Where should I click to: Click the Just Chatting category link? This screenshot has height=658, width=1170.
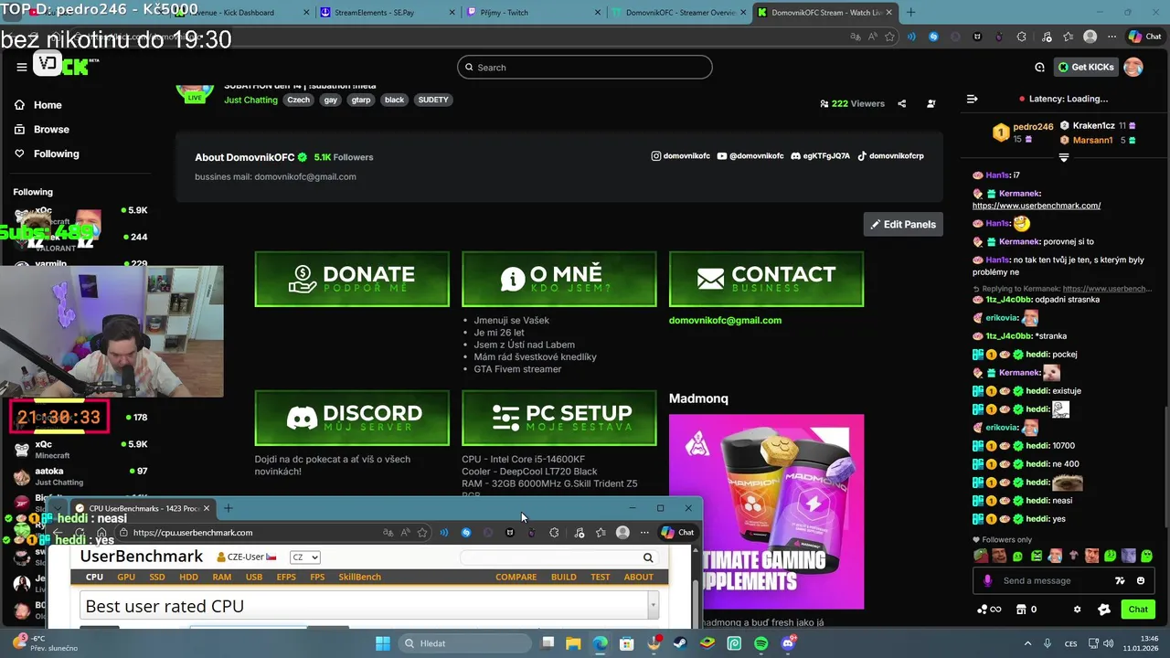coord(250,100)
